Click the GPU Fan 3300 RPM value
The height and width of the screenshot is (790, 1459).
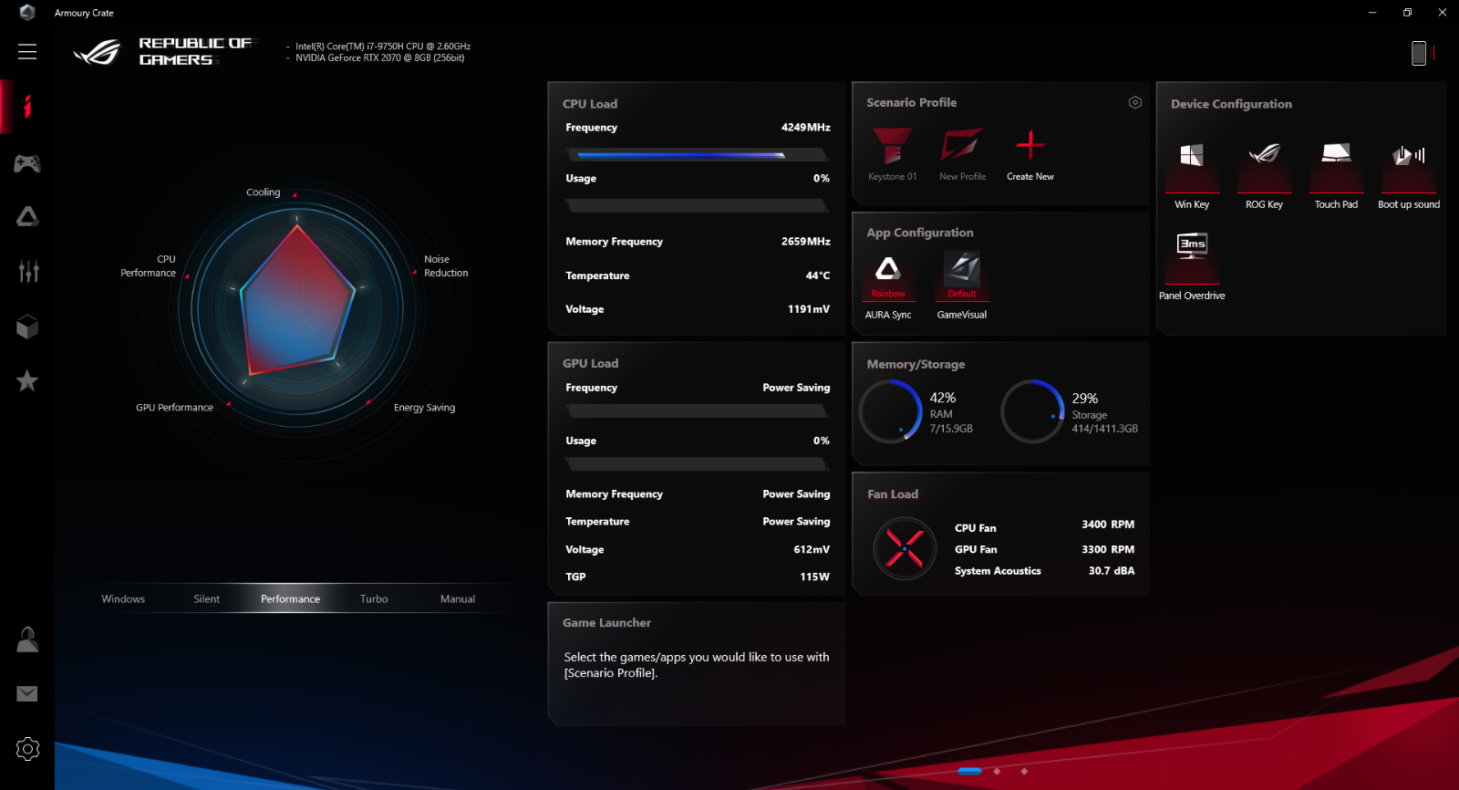[1108, 549]
